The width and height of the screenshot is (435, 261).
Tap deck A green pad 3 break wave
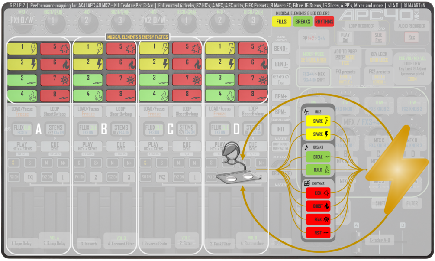22,80
